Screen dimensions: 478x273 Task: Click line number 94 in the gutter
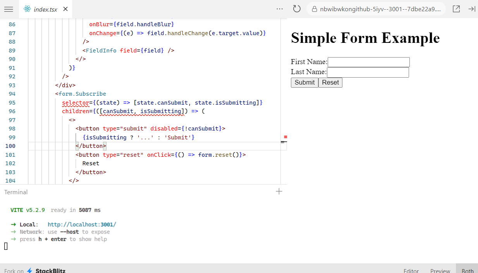(x=12, y=94)
